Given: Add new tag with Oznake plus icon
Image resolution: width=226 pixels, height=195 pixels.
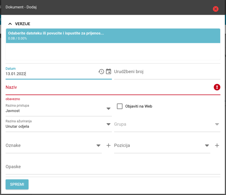Looking at the screenshot, I should [108, 146].
